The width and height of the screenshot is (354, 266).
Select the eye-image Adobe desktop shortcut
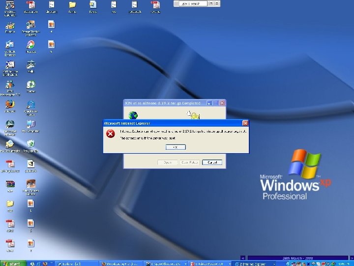point(30,184)
